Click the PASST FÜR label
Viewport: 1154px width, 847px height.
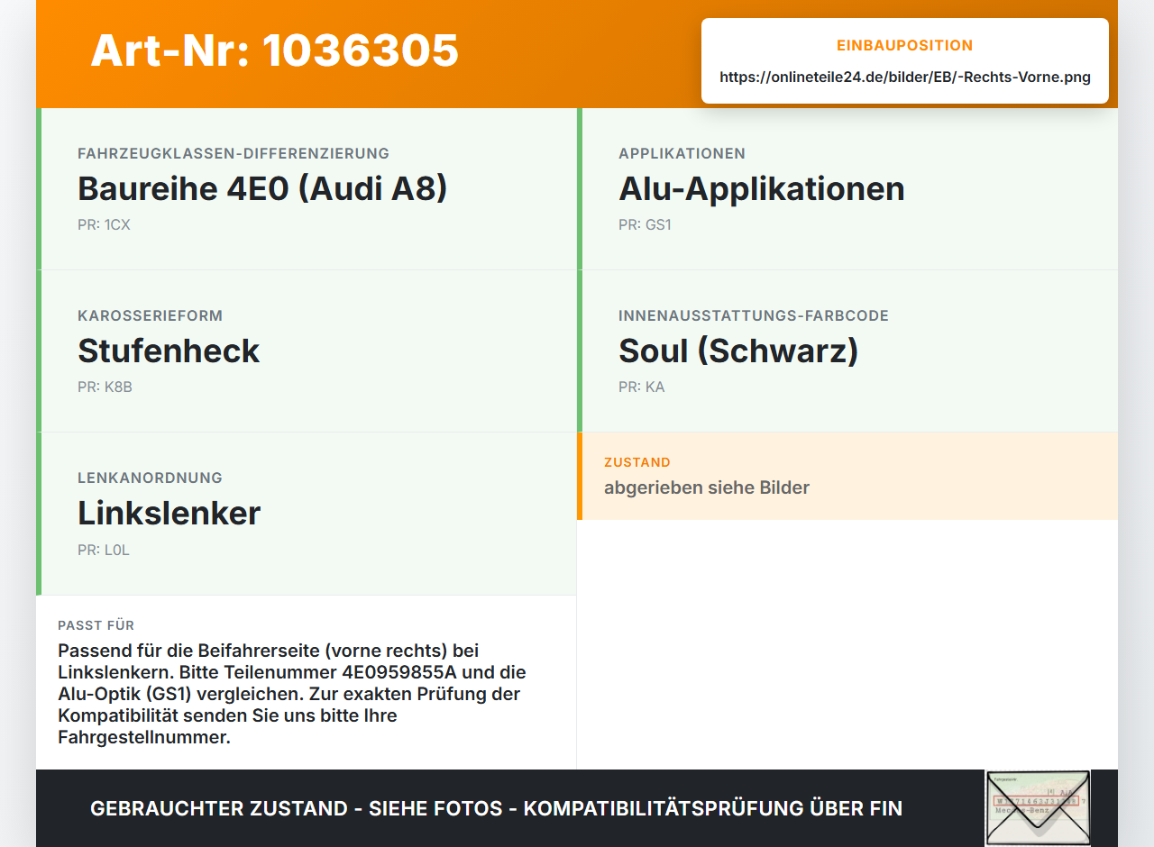(x=96, y=625)
